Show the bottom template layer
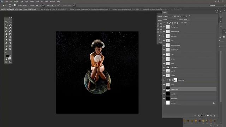226x127 pixels. click(x=164, y=103)
